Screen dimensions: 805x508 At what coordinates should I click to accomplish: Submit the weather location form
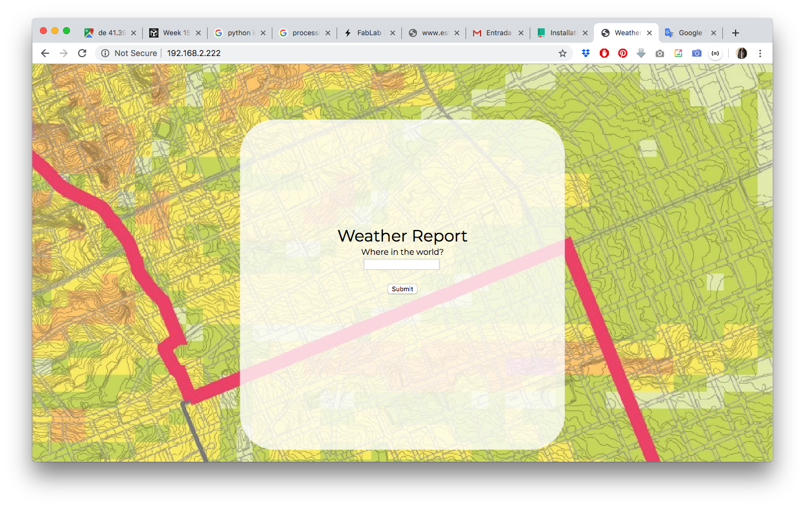pyautogui.click(x=402, y=289)
